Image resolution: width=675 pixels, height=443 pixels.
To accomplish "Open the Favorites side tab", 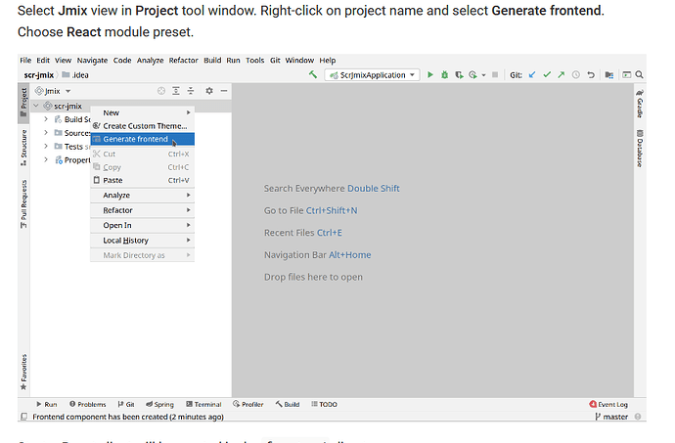I will [x=23, y=372].
